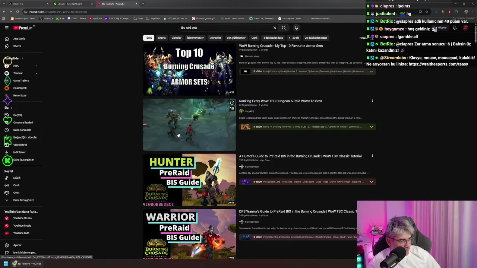
Task: Go back with the browser back arrow
Action: [4, 12]
